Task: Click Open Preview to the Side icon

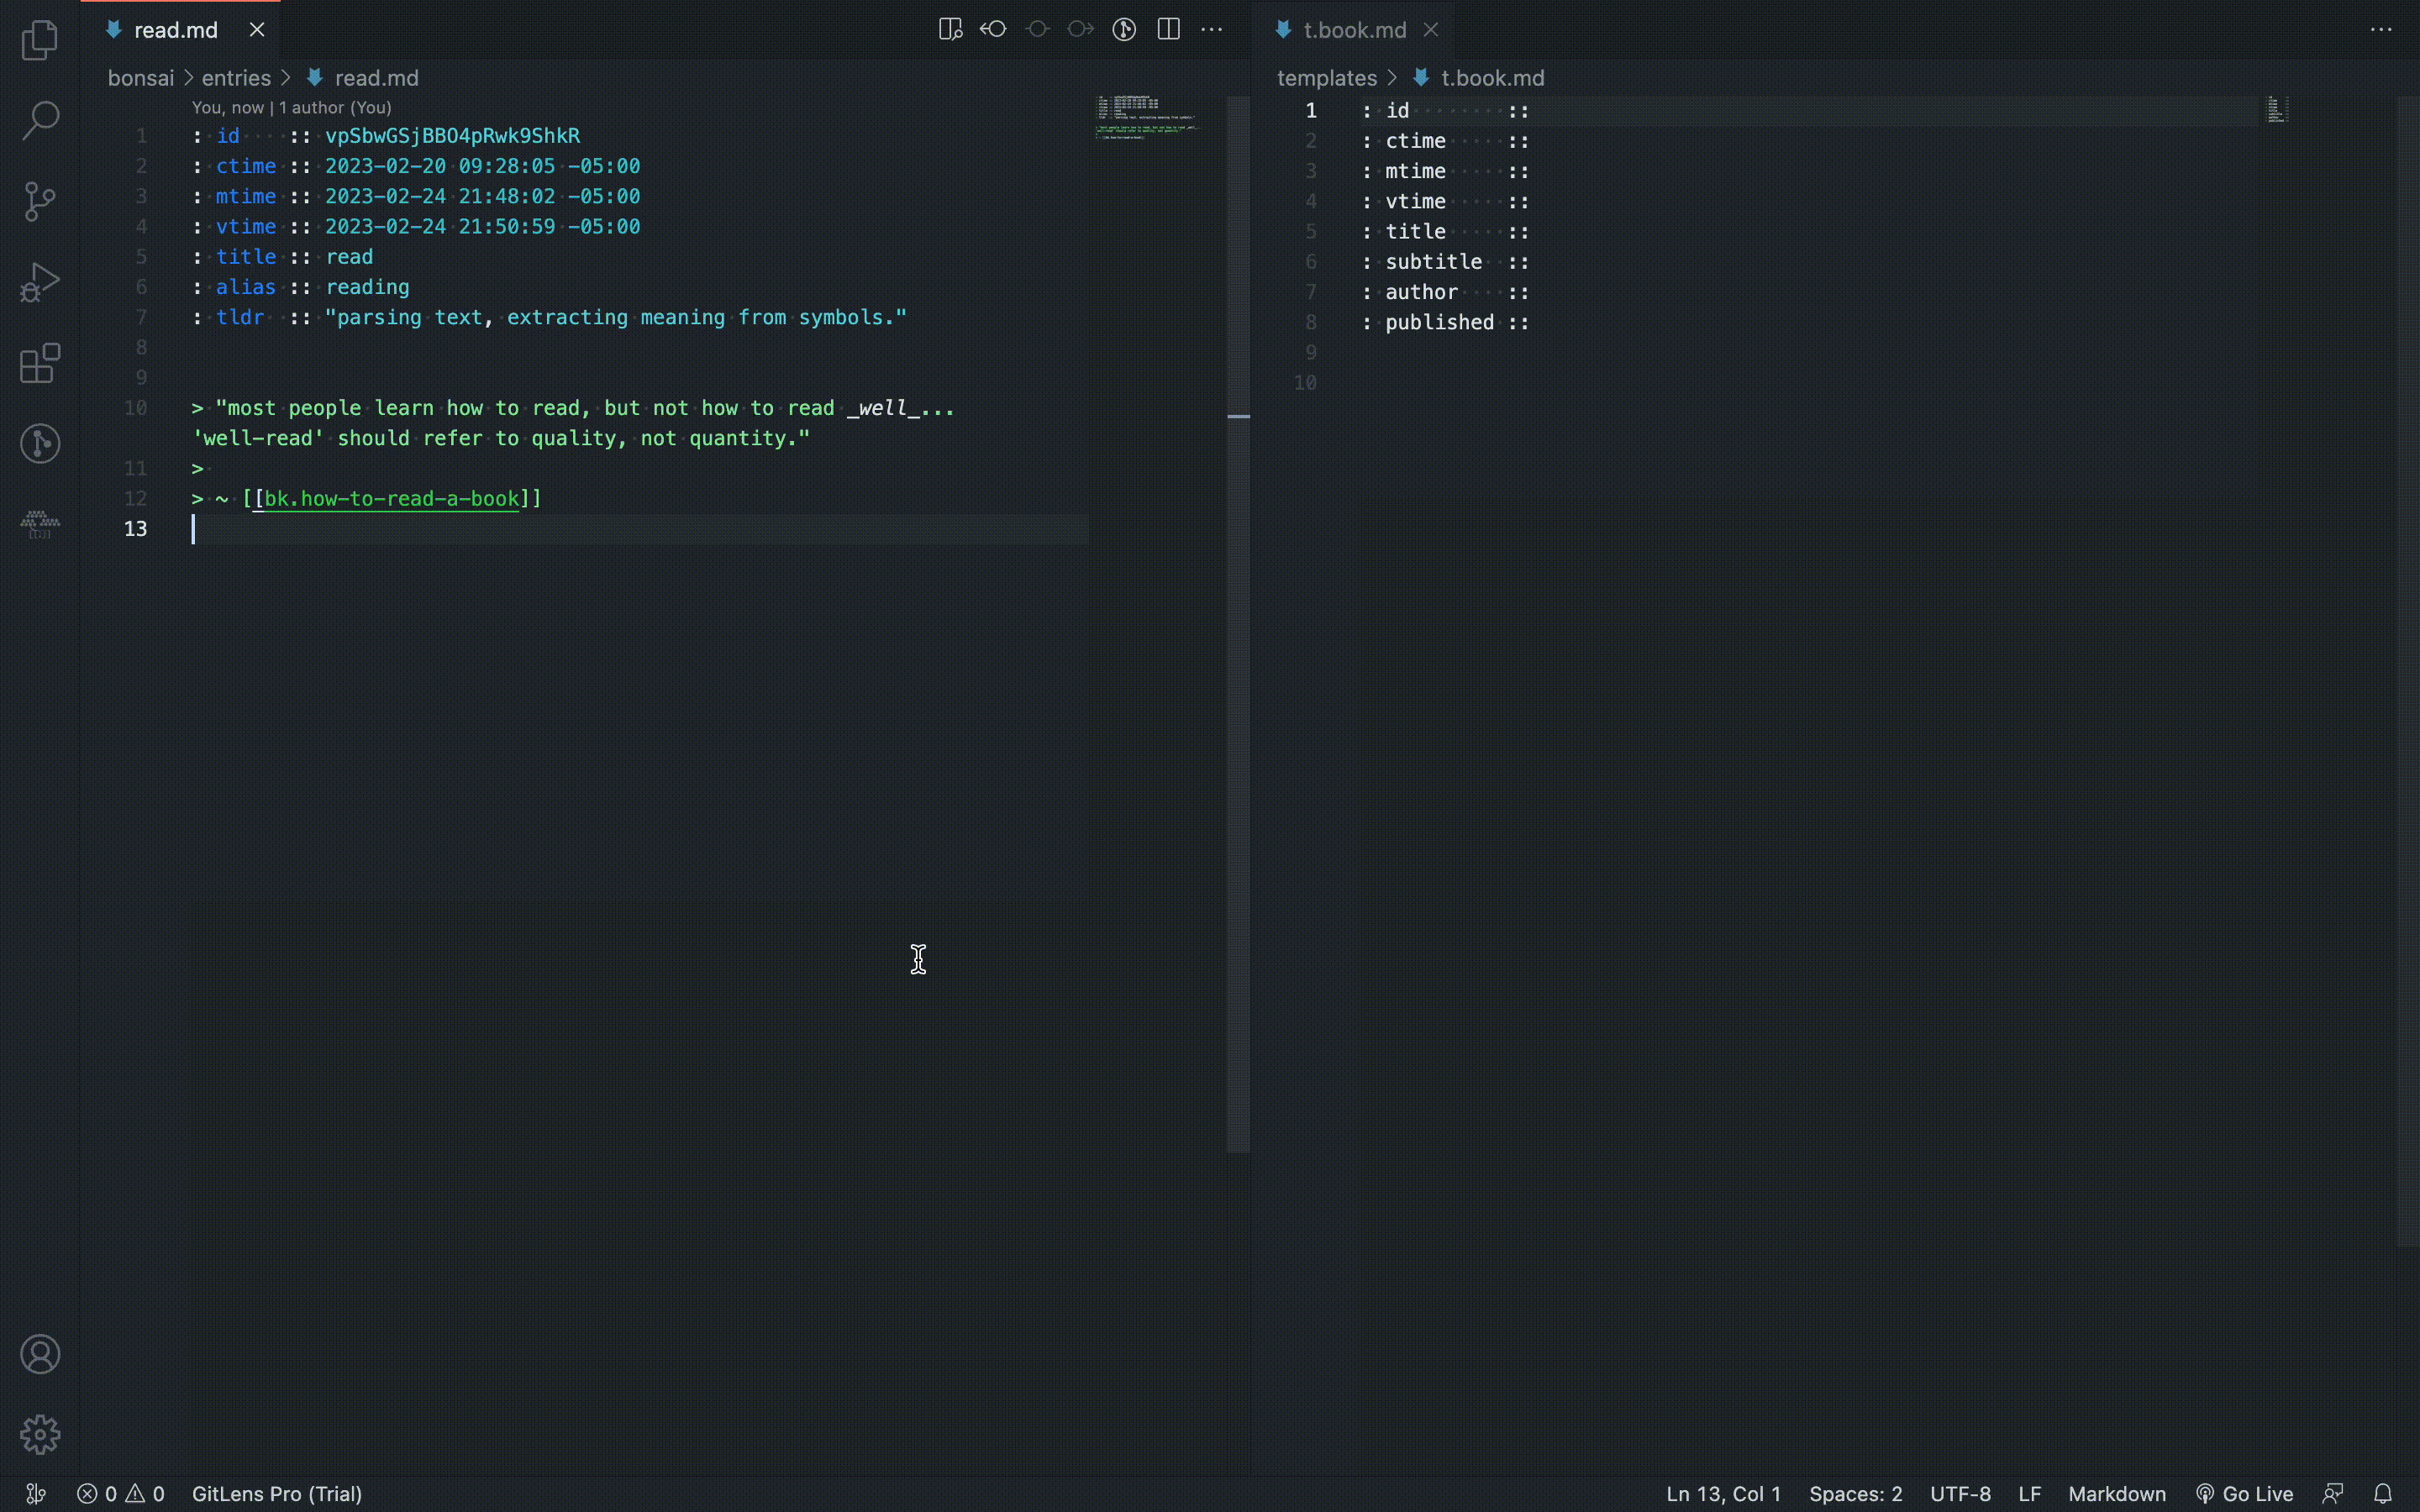Action: (950, 29)
